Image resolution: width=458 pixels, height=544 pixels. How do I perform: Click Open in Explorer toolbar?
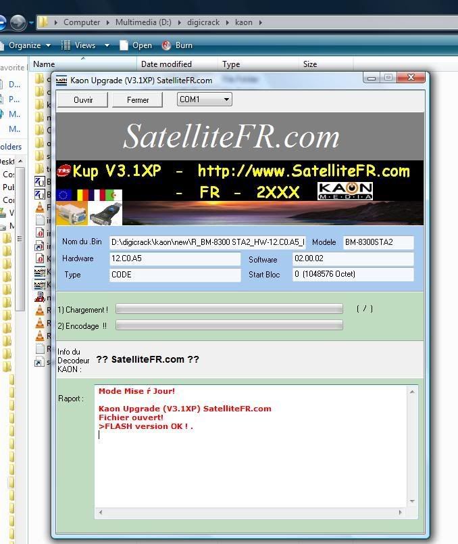[136, 45]
